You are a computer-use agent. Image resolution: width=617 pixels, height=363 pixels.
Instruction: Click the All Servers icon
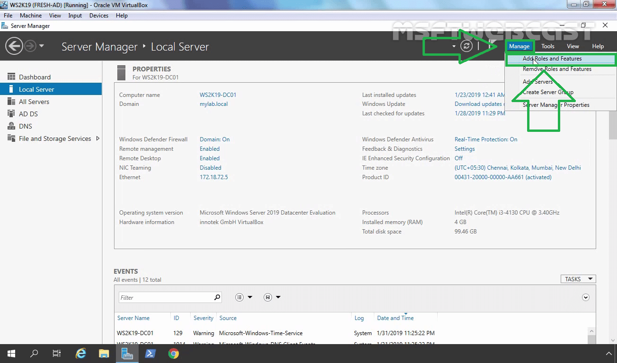click(x=11, y=102)
